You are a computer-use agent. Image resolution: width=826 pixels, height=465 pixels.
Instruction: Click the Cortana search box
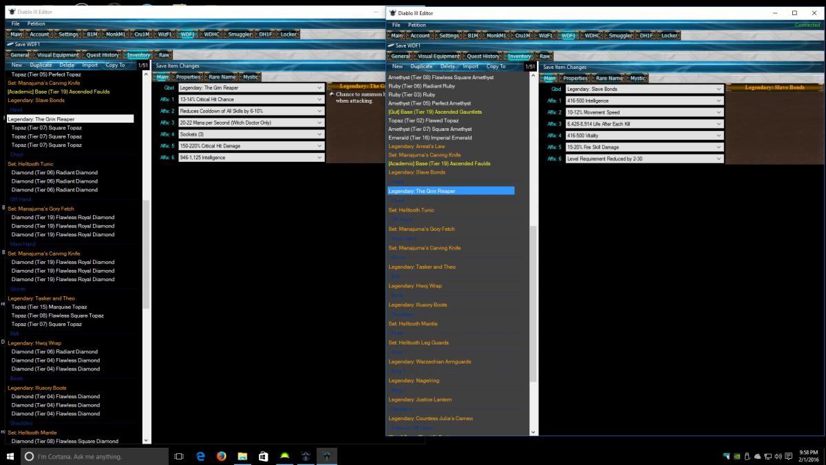[96, 456]
